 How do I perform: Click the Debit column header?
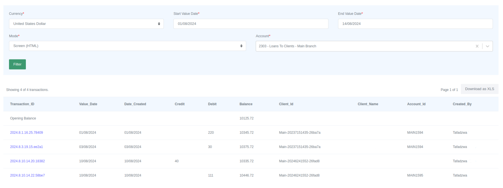[212, 104]
